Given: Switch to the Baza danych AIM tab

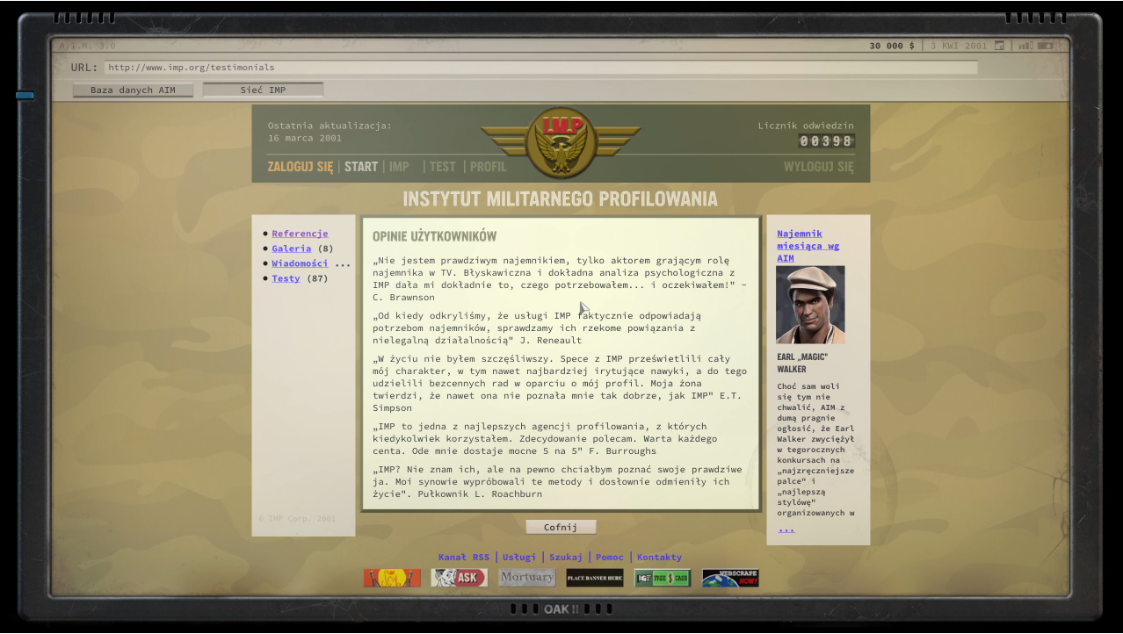Looking at the screenshot, I should 133,90.
